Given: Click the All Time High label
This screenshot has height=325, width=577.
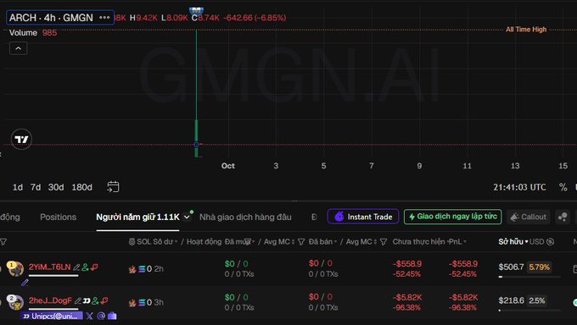Looking at the screenshot, I should tap(526, 30).
